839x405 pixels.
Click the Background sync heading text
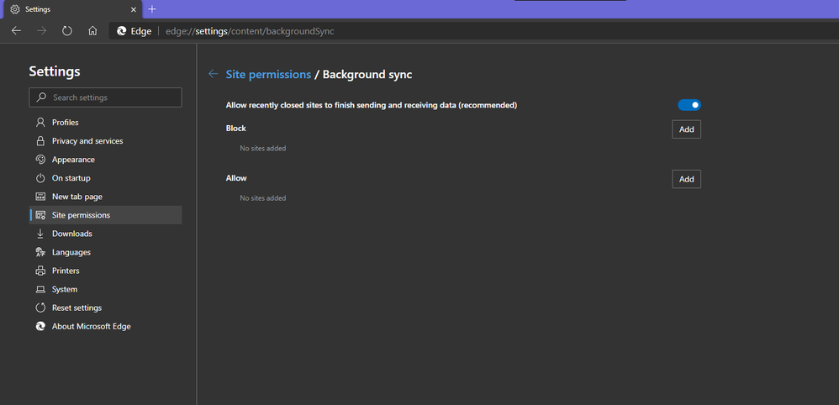click(x=367, y=75)
